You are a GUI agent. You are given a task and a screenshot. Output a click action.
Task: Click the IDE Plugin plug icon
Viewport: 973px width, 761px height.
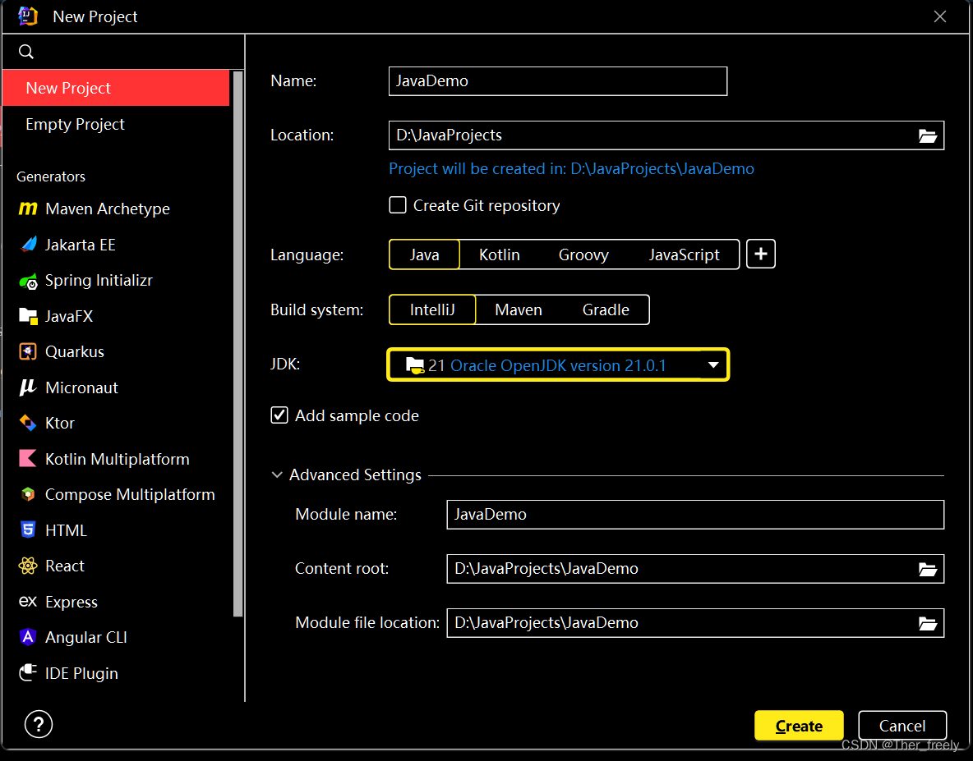pyautogui.click(x=28, y=673)
